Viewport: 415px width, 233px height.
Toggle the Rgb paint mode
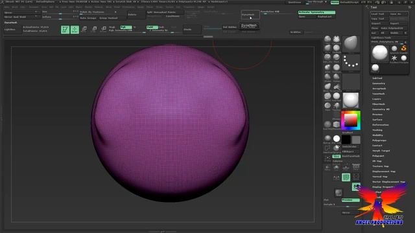pos(126,27)
